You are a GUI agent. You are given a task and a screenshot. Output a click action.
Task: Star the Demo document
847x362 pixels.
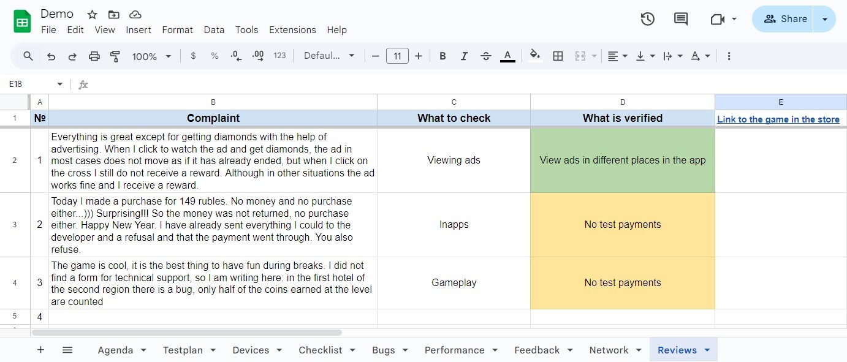pos(92,14)
